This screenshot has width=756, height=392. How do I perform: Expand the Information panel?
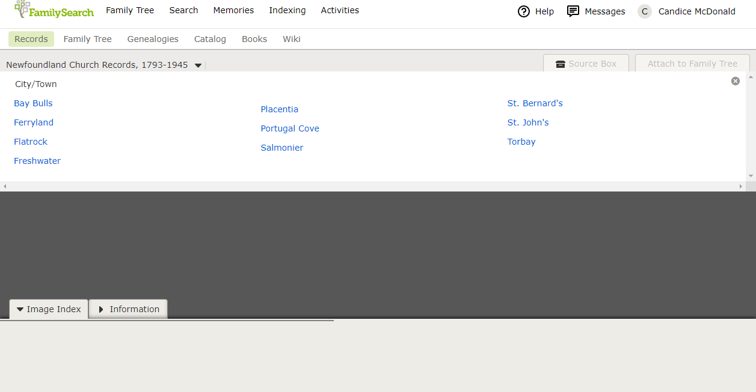[128, 309]
